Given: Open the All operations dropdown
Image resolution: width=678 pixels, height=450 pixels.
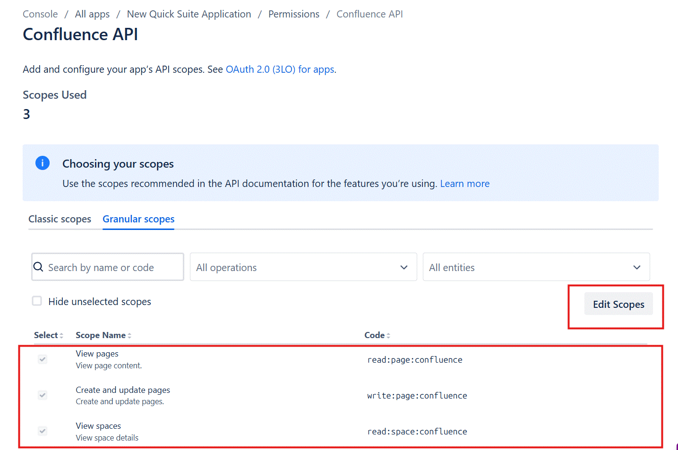Looking at the screenshot, I should pos(303,267).
